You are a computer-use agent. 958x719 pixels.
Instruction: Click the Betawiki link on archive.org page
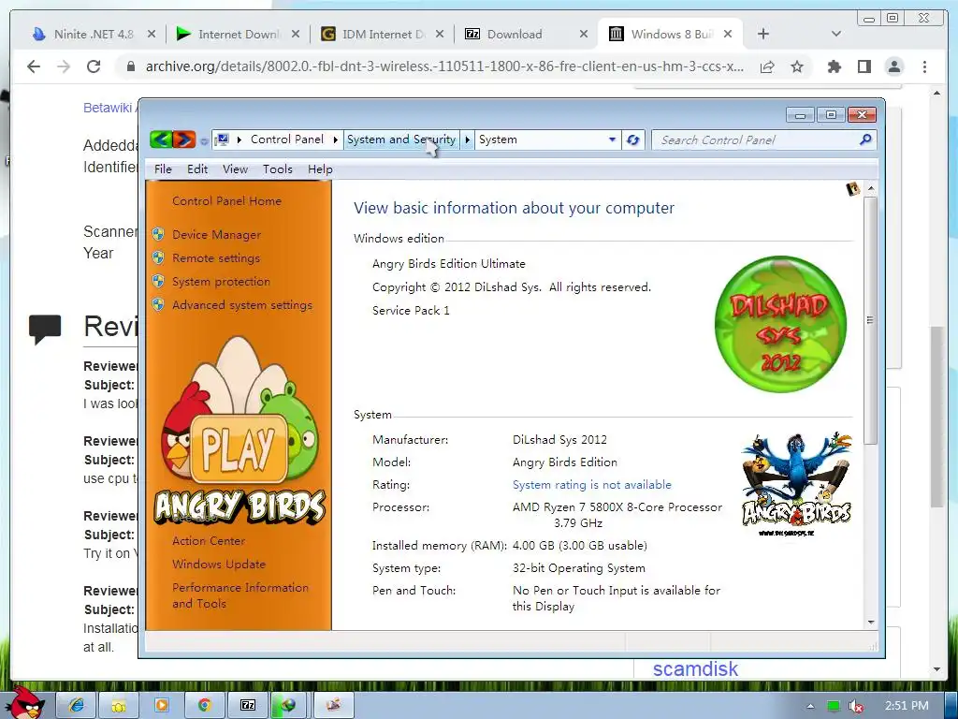click(x=108, y=109)
